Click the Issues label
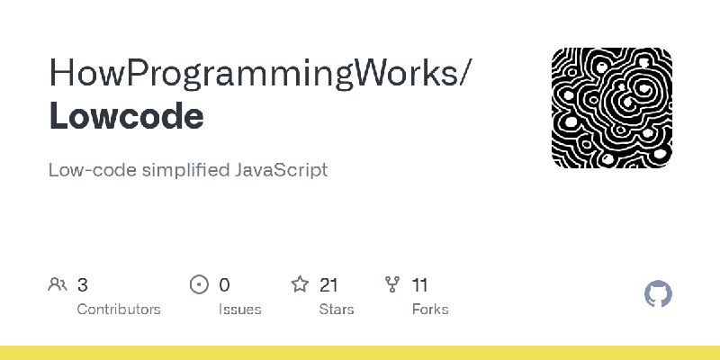Viewport: 720px width, 360px height. pyautogui.click(x=239, y=309)
